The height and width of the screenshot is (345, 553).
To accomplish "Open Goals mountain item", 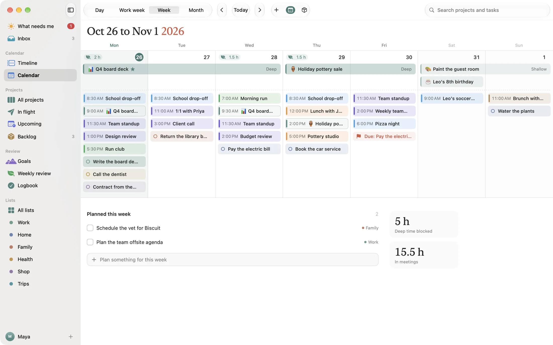I will (x=40, y=161).
